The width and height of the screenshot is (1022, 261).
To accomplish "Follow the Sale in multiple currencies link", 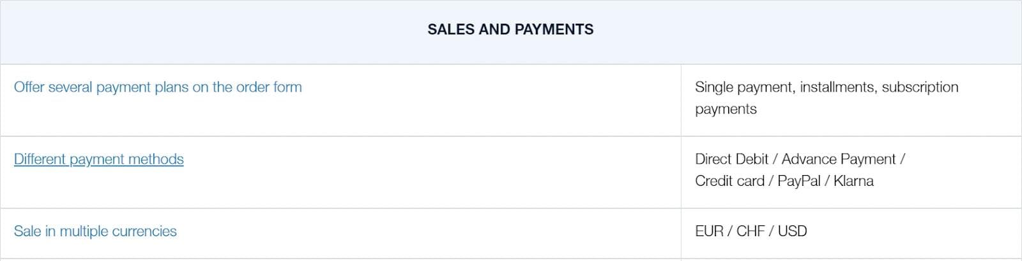I will (x=95, y=231).
